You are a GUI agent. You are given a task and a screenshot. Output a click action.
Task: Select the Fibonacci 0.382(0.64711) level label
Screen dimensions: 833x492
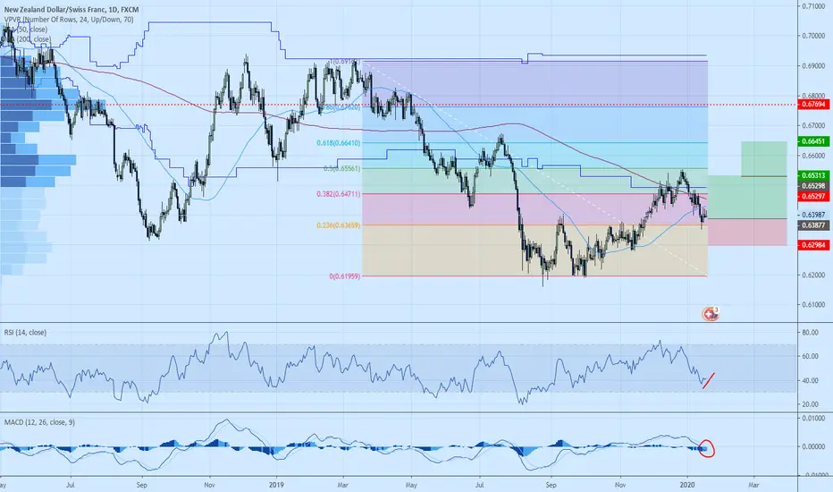coord(339,194)
